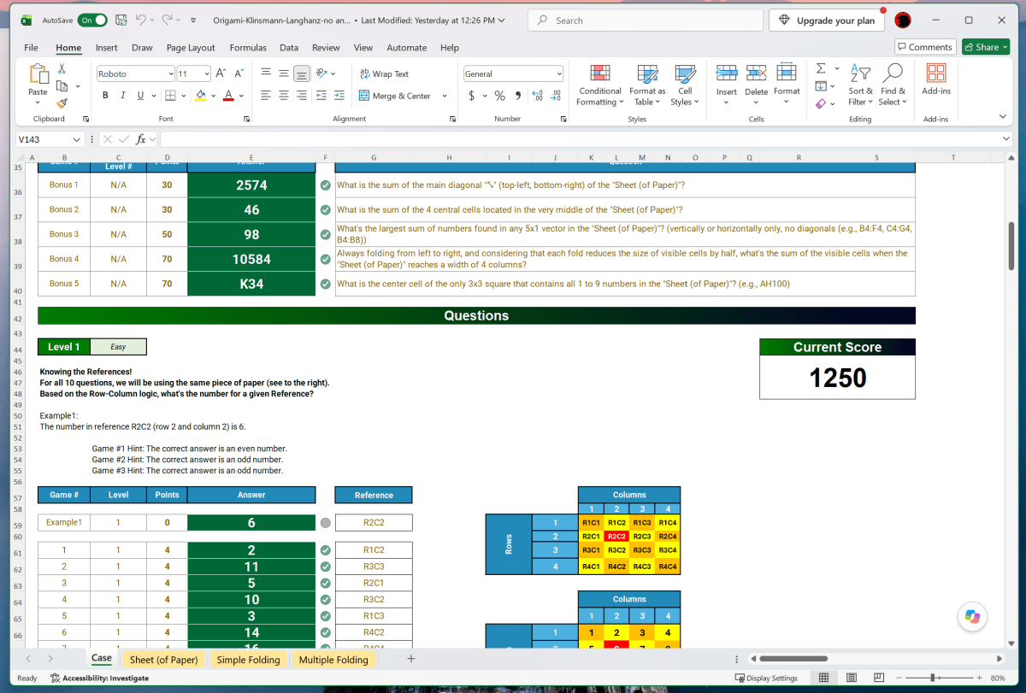
Task: Expand the Name Box dropdown arrow
Action: coord(77,138)
